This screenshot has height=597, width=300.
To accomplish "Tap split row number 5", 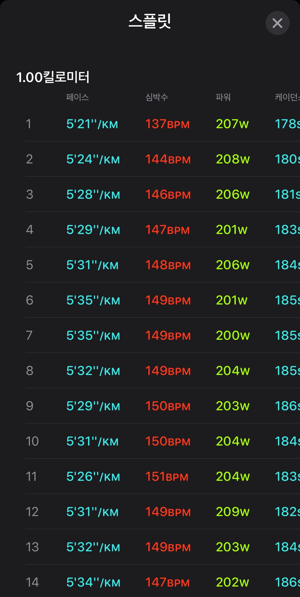I will [30, 265].
